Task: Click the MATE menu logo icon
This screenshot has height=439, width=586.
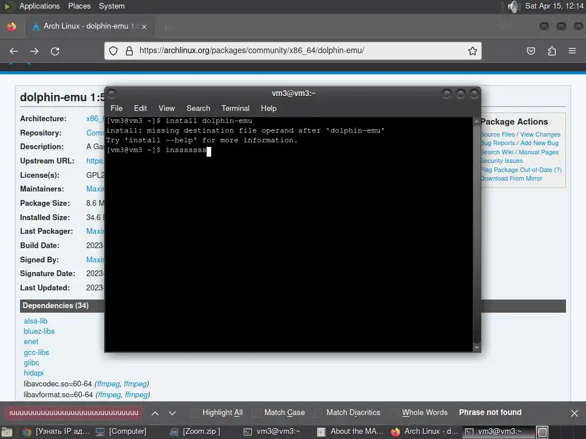Action: (x=9, y=6)
